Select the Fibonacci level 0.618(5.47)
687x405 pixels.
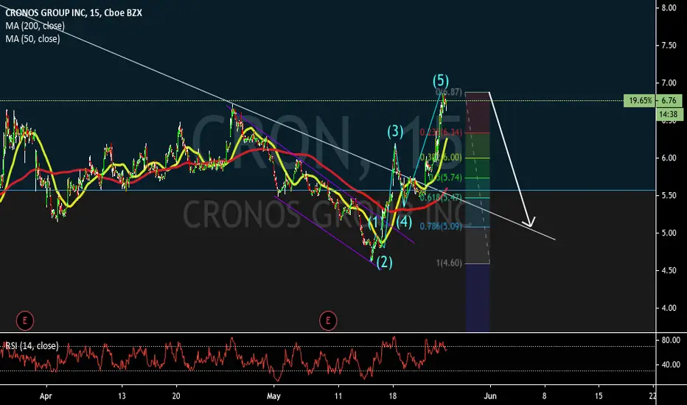[x=441, y=197]
